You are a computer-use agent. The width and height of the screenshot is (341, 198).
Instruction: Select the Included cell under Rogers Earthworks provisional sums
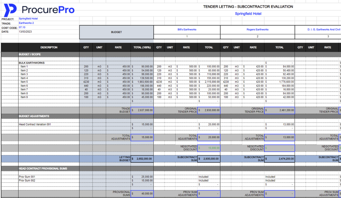tap(270, 177)
